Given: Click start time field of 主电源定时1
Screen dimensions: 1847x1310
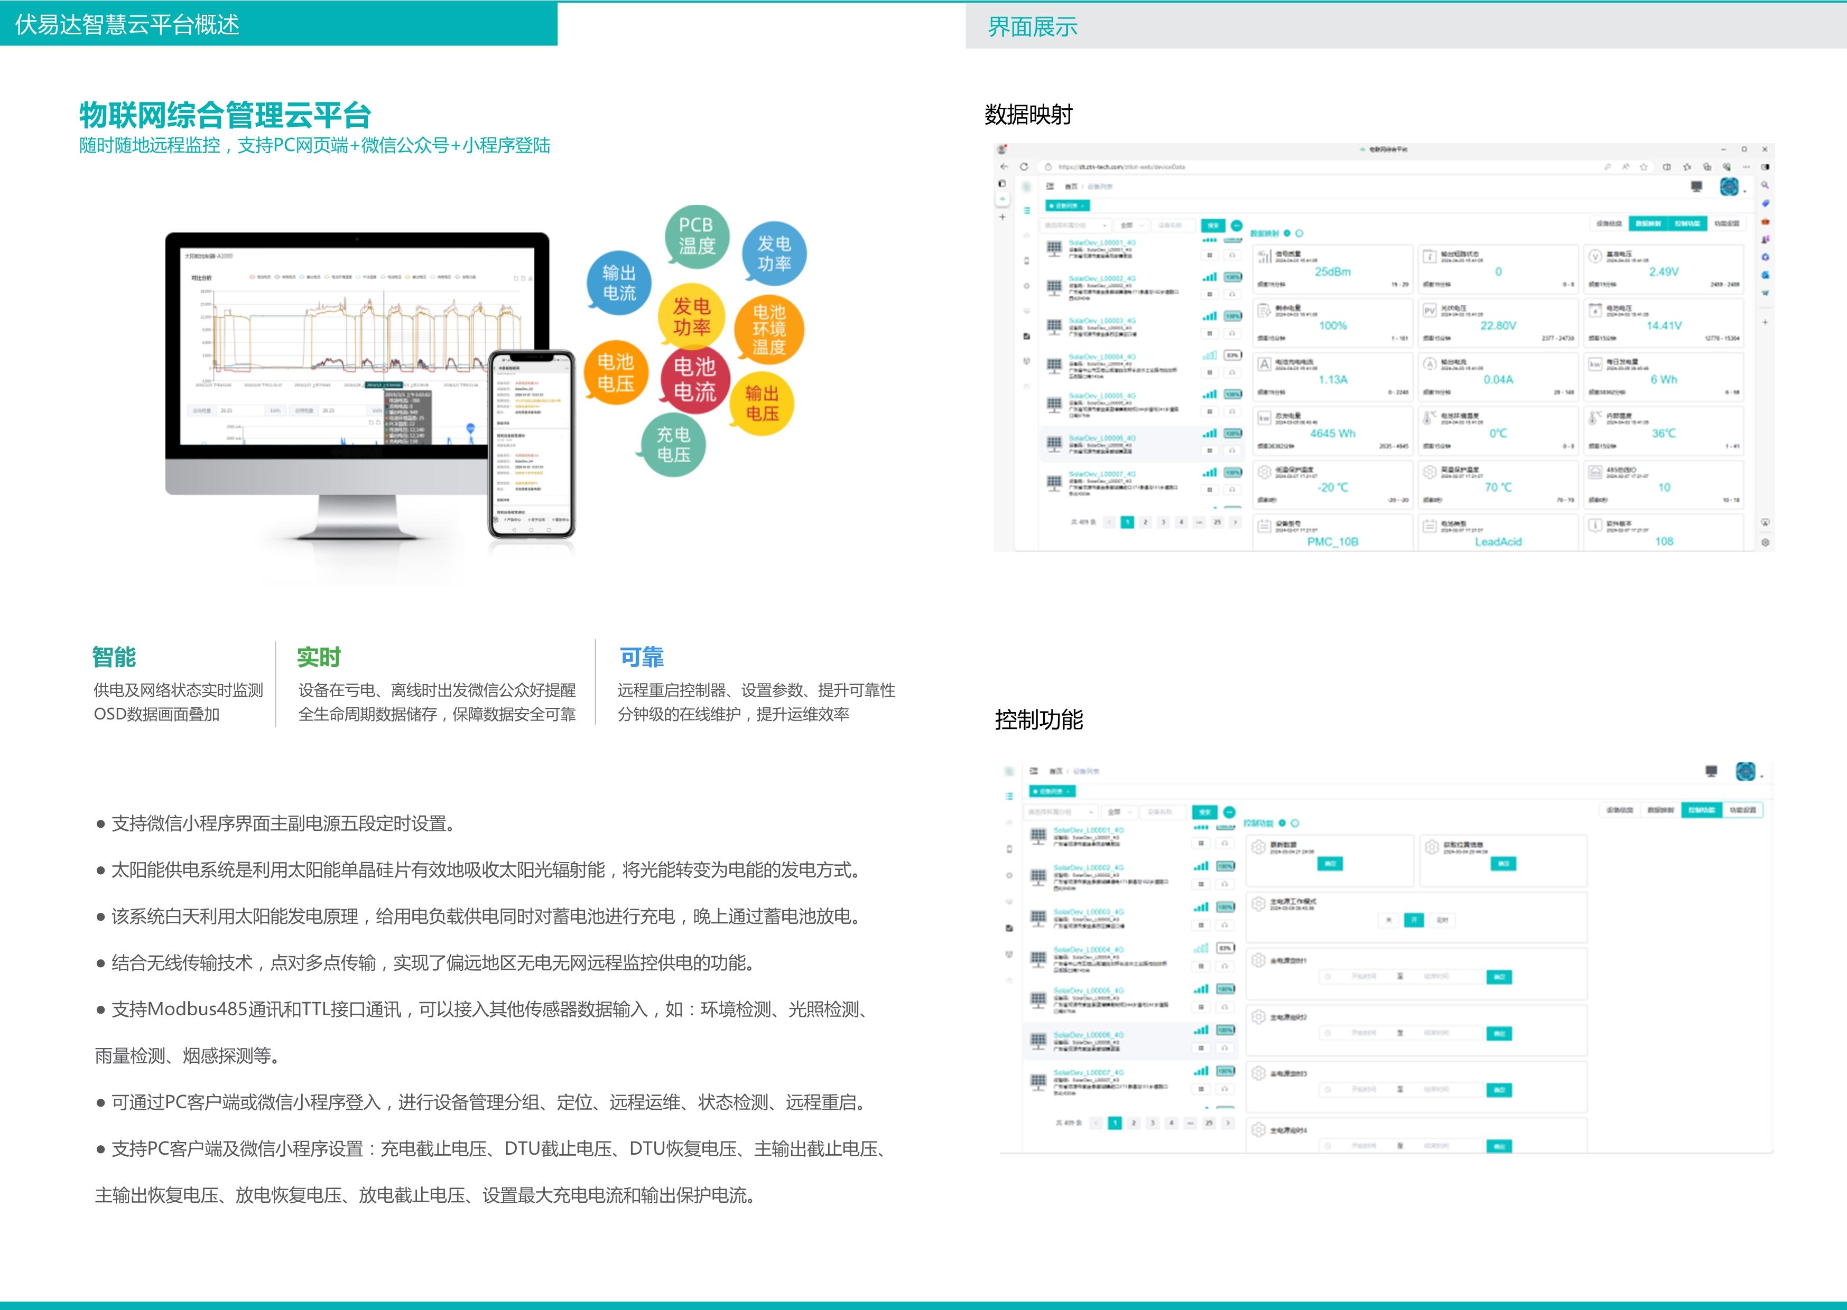Looking at the screenshot, I should click(x=1363, y=977).
